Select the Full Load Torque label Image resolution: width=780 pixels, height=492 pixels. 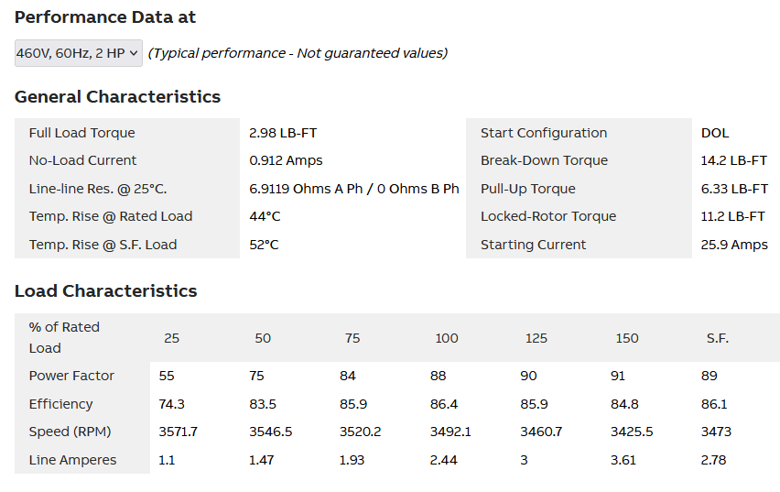[x=81, y=133]
